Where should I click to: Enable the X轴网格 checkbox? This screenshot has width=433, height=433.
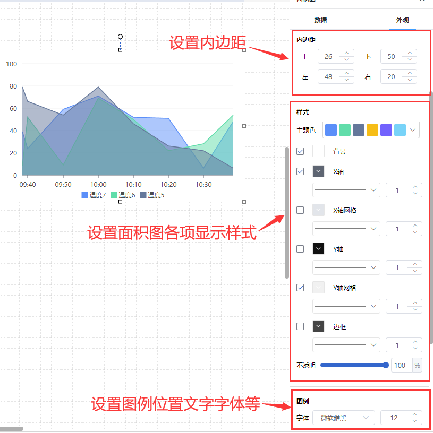click(300, 210)
